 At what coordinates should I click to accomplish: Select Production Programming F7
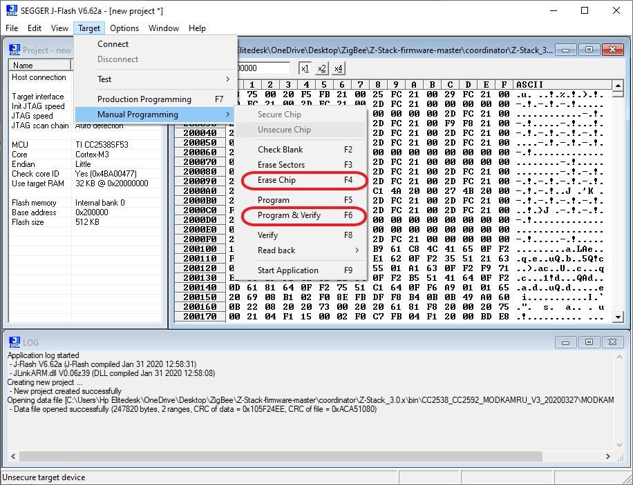pos(155,99)
